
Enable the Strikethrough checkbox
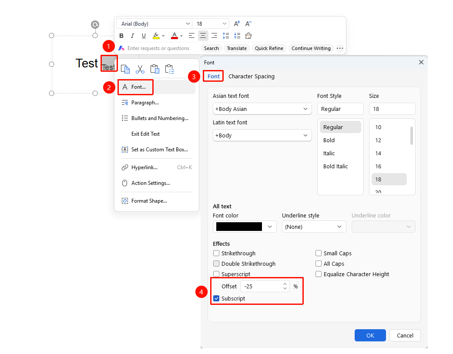tap(216, 253)
